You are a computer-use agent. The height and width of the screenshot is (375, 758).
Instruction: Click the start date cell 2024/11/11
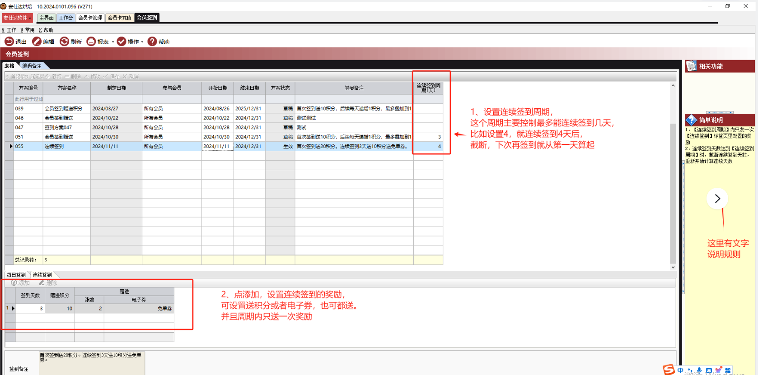point(217,147)
